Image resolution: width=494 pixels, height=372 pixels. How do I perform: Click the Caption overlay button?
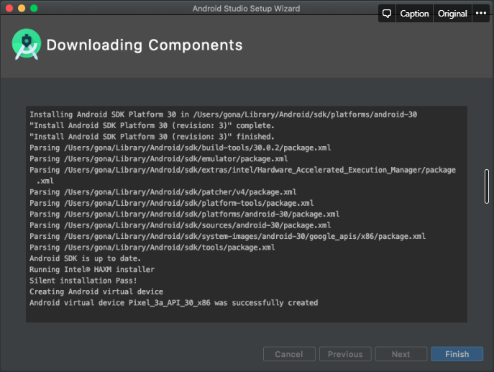pyautogui.click(x=414, y=14)
